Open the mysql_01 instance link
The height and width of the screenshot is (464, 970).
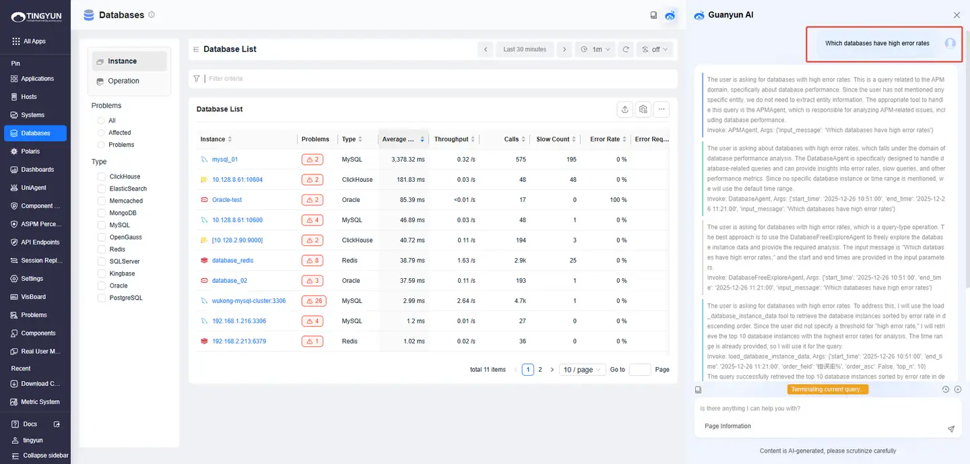225,160
